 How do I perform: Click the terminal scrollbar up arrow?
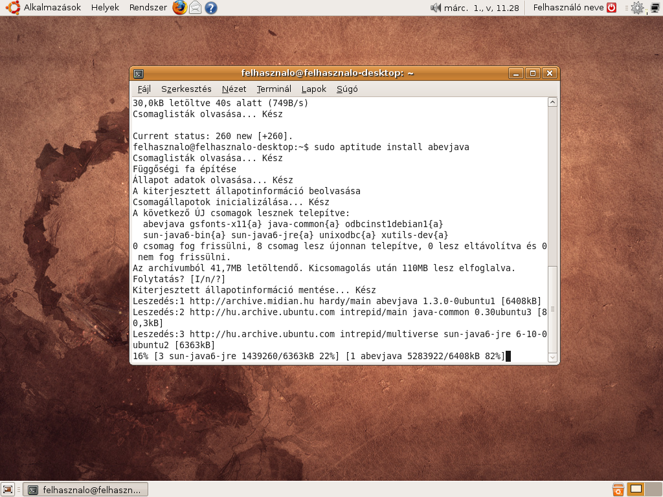552,102
